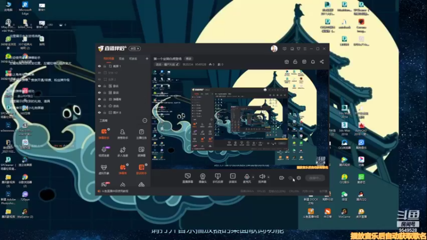This screenshot has width=427, height=240.
Task: Open 此电脑 desktop icon
Action: click(8, 6)
